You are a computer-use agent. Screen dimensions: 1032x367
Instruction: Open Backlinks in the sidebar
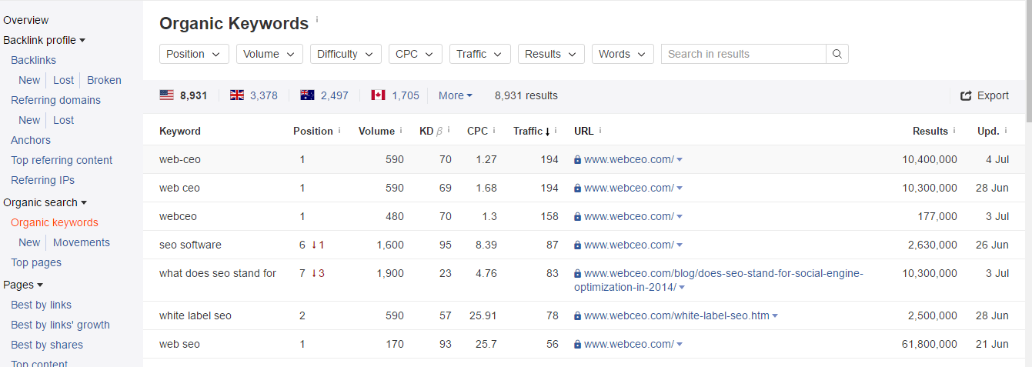click(x=33, y=60)
